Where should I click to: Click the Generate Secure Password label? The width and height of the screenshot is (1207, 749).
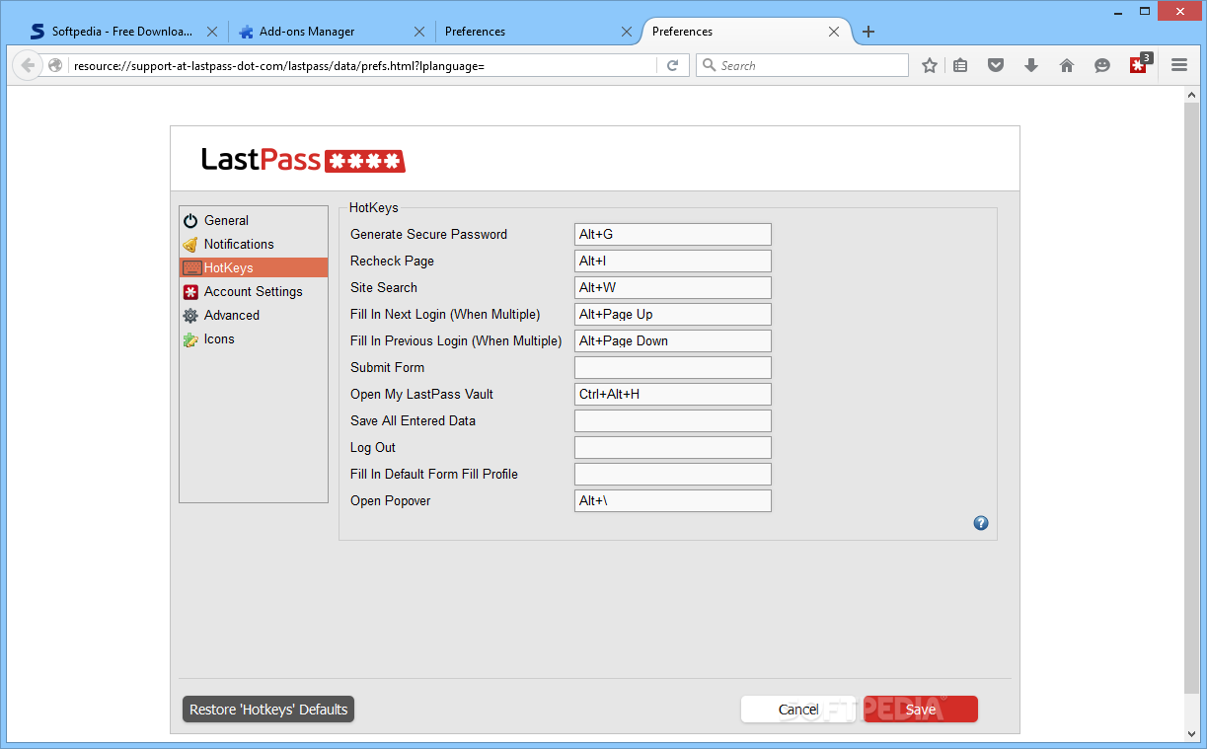[428, 234]
